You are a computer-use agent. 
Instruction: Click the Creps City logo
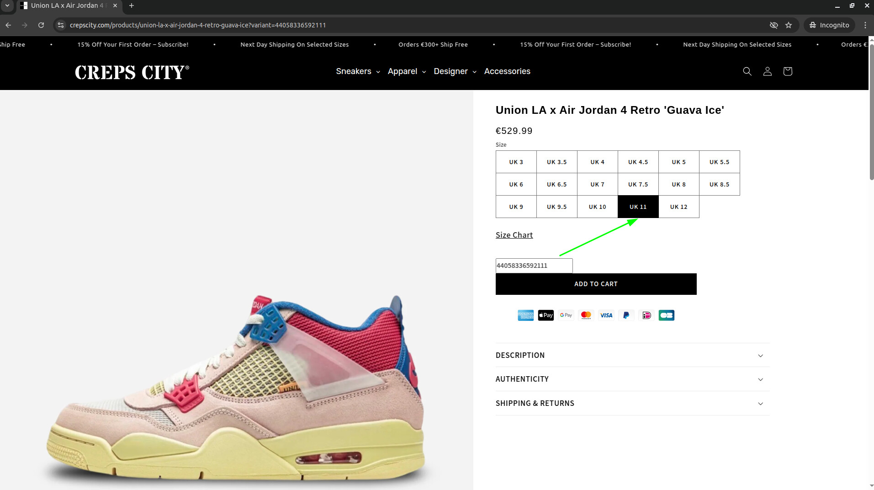click(132, 72)
